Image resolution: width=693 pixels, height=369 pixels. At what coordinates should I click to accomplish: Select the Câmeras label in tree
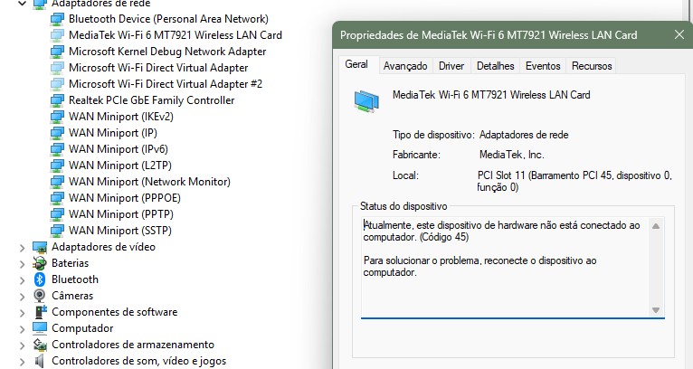tap(72, 296)
